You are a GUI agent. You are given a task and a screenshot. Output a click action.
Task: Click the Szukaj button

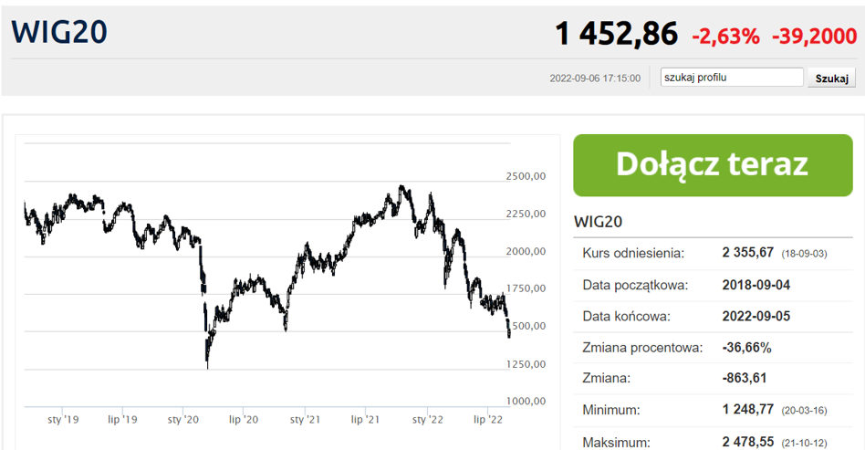pyautogui.click(x=832, y=78)
